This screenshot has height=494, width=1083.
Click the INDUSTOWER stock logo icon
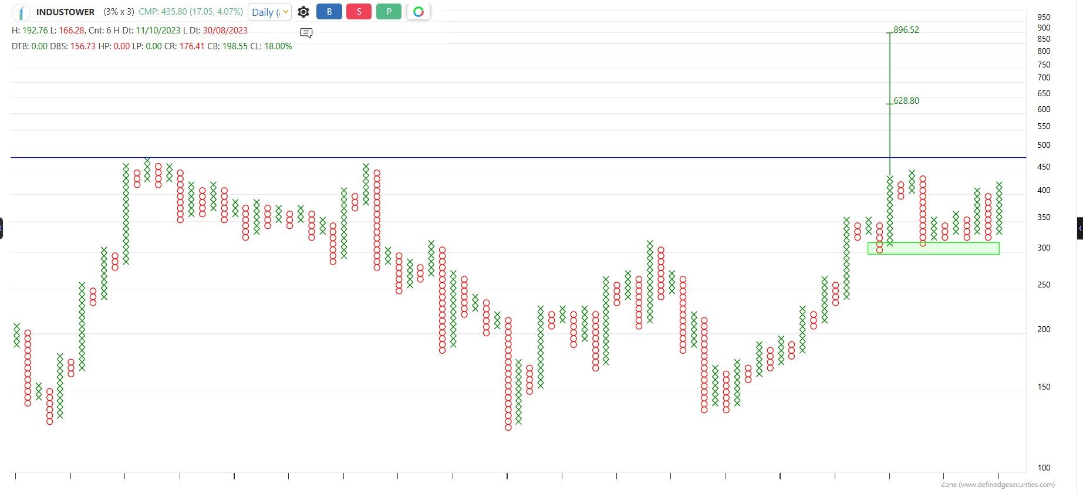tap(21, 12)
